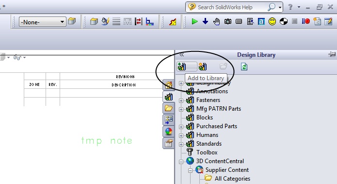The image size is (337, 184).
Task: Click the macro Run play button
Action: point(194,21)
